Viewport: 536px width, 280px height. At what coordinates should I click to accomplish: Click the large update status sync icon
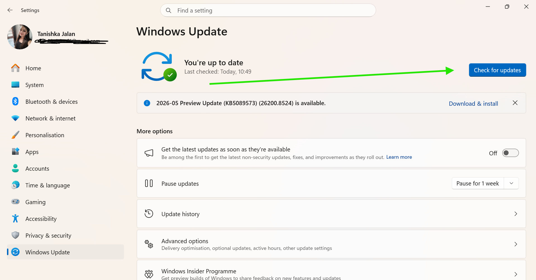click(x=159, y=67)
